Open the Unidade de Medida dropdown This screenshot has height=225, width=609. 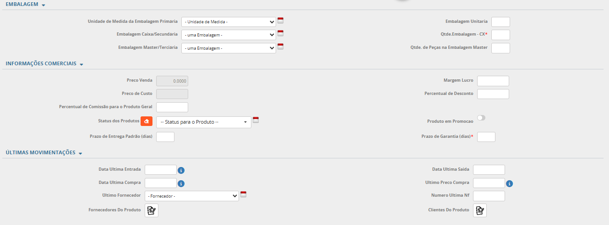point(228,22)
